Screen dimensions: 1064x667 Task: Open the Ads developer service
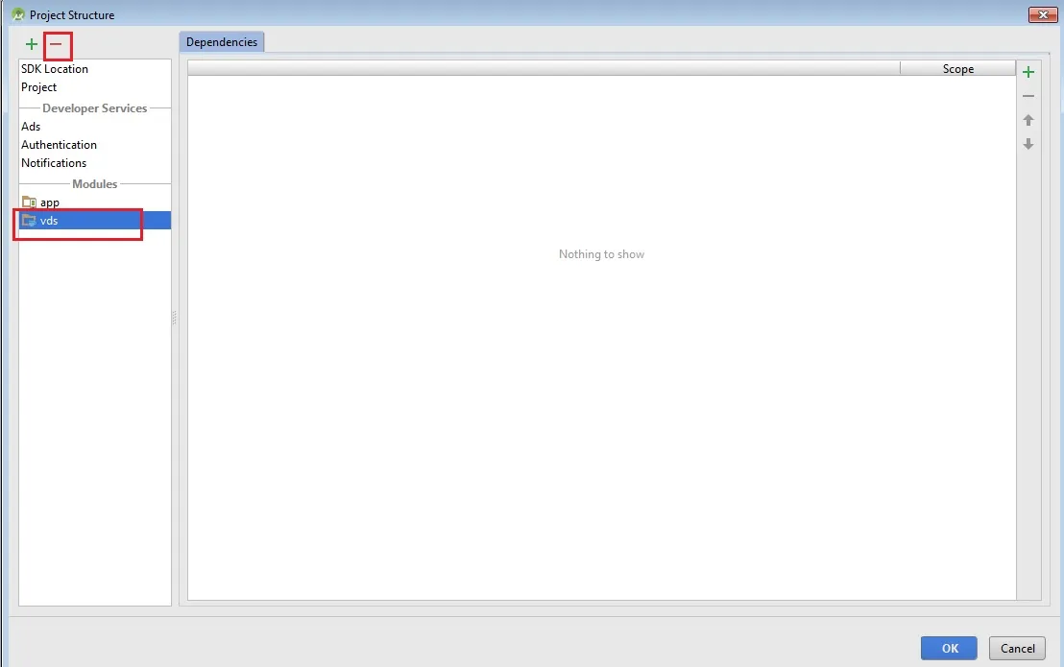(94, 126)
